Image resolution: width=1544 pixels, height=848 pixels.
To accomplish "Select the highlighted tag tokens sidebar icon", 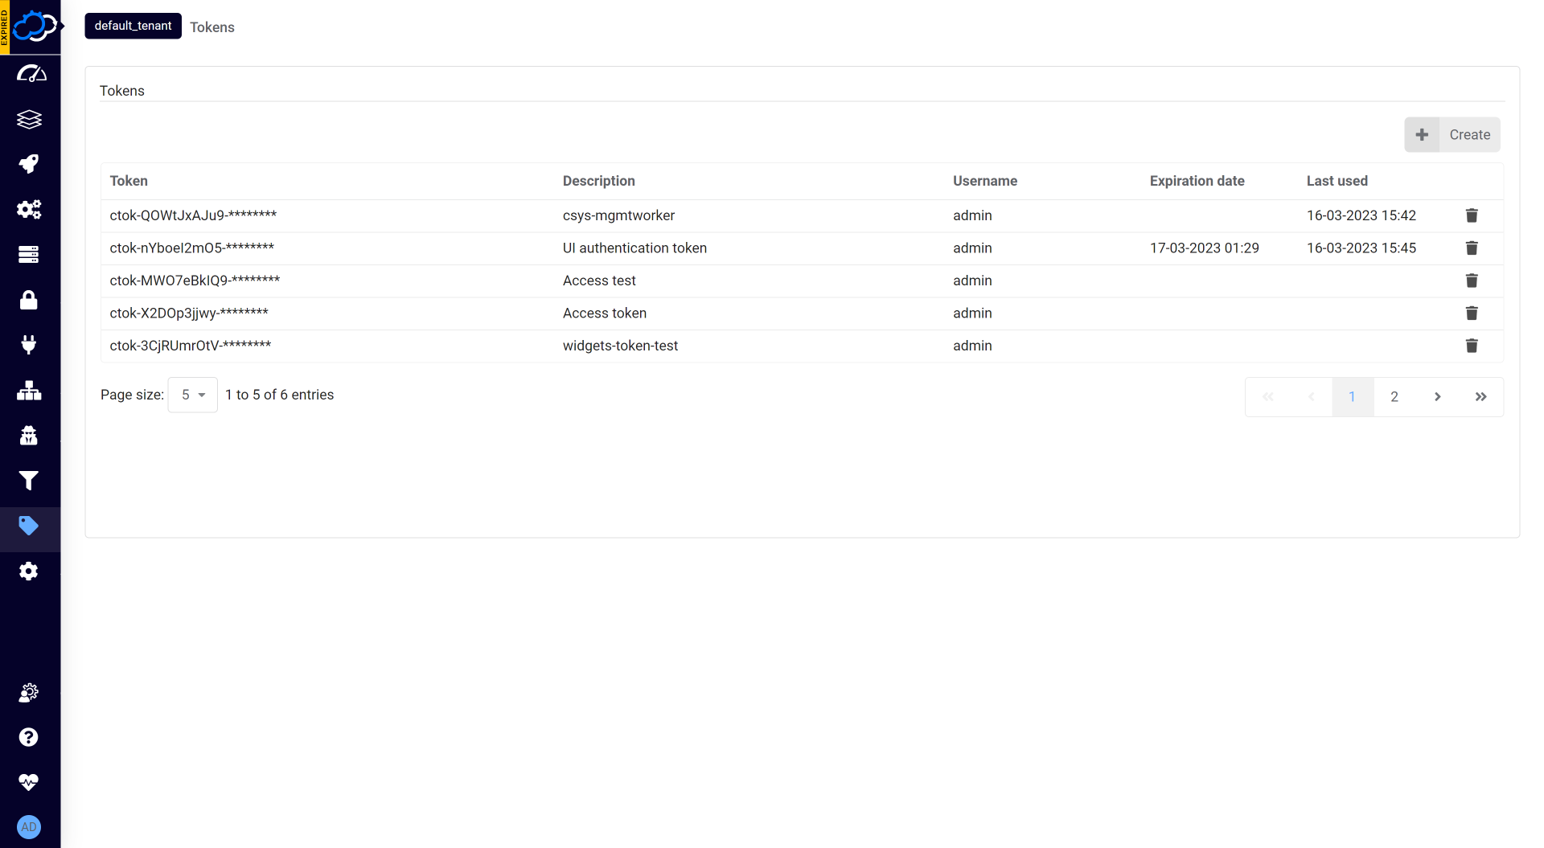I will point(29,526).
